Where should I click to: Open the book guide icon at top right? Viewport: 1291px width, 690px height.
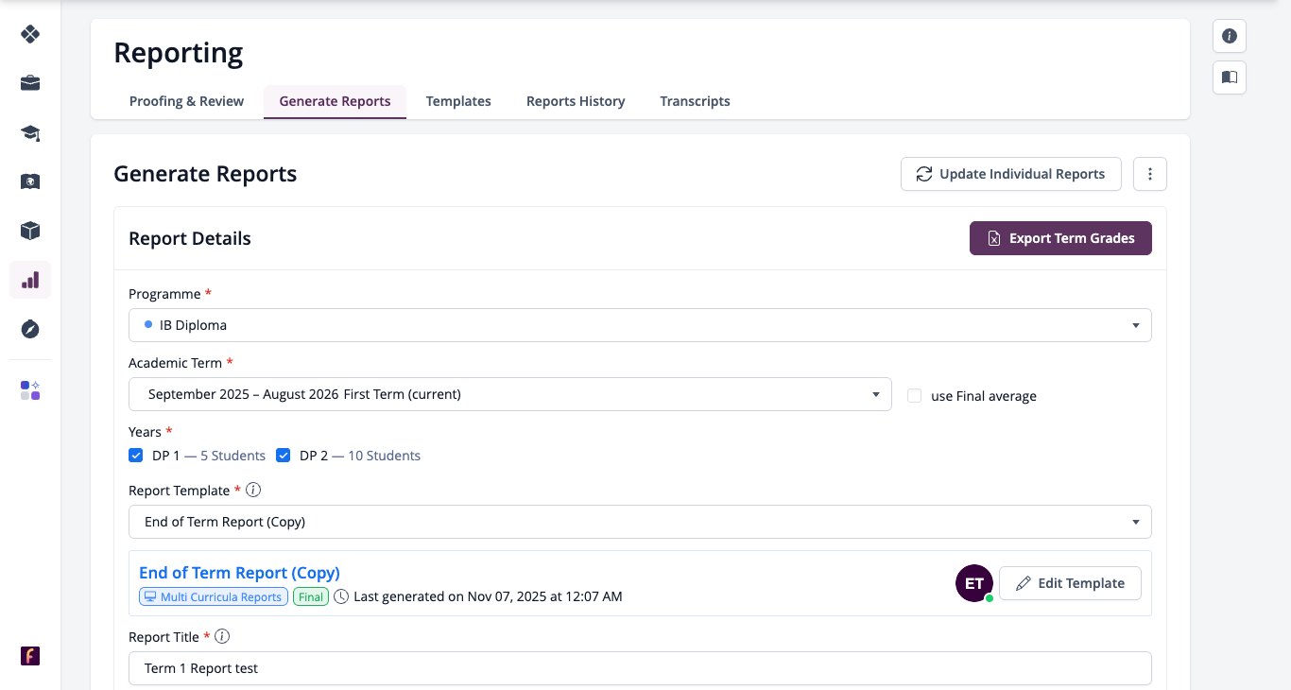pyautogui.click(x=1230, y=78)
